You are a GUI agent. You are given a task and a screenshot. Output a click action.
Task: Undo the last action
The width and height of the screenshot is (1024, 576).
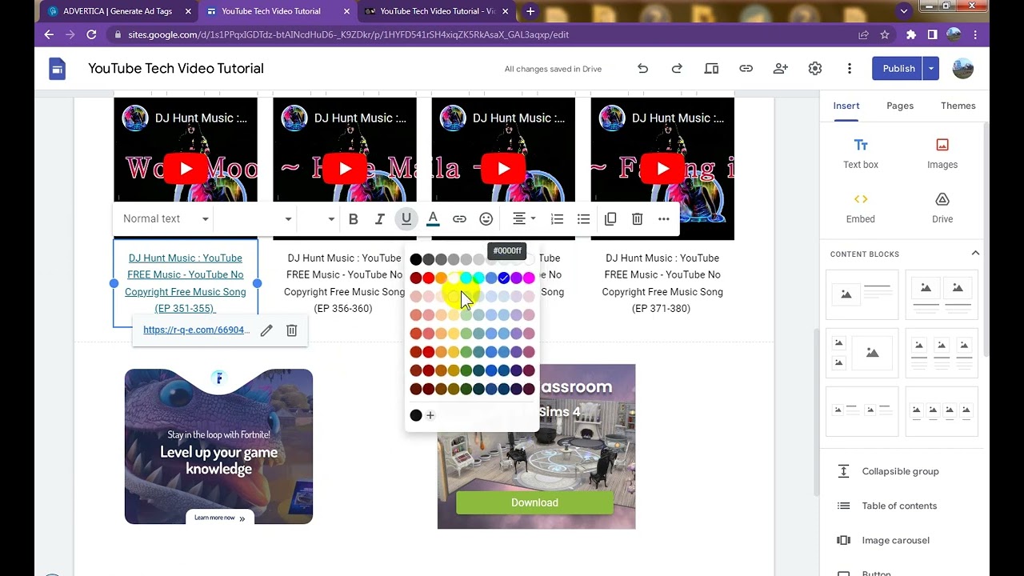(642, 69)
